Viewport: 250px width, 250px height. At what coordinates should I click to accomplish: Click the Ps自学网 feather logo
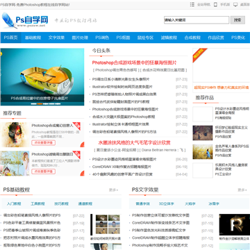(25, 20)
